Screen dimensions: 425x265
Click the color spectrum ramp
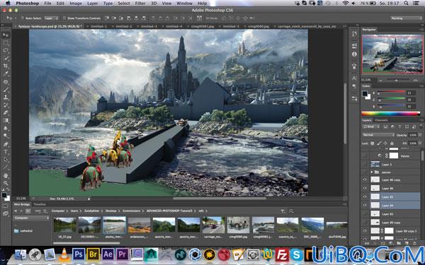click(391, 114)
